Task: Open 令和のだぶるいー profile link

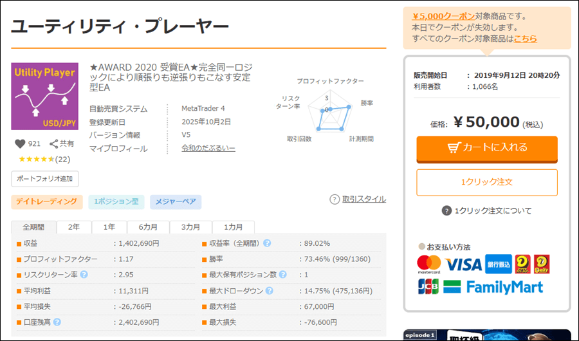Action: [x=208, y=149]
